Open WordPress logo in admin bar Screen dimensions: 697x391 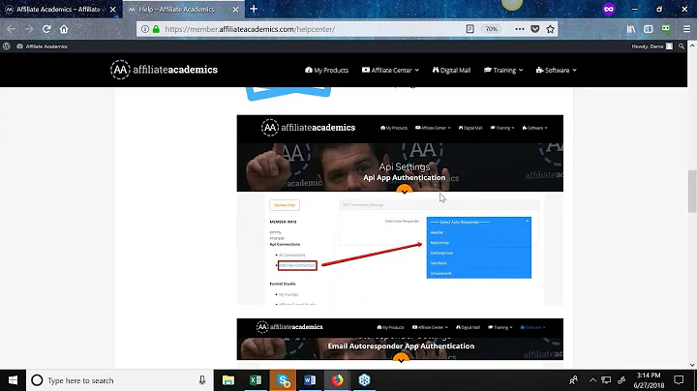coord(6,46)
